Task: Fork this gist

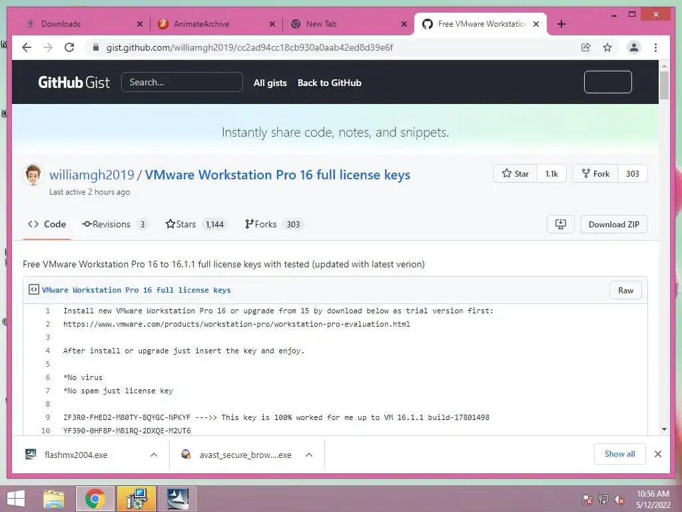Action: [x=595, y=174]
